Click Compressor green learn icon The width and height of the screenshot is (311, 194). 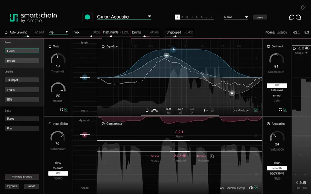click(255, 187)
